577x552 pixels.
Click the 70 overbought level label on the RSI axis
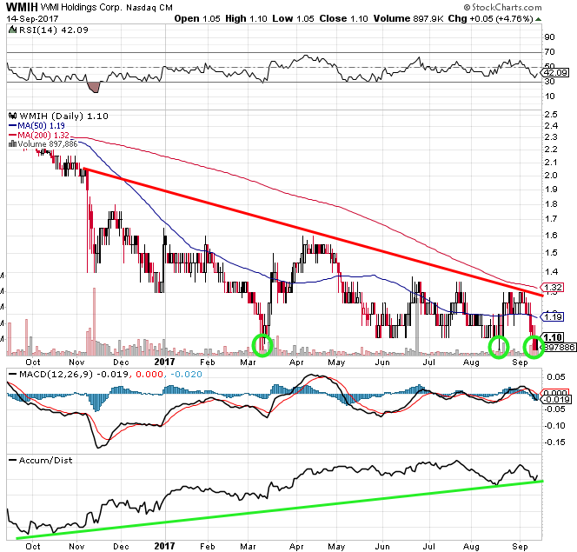550,52
